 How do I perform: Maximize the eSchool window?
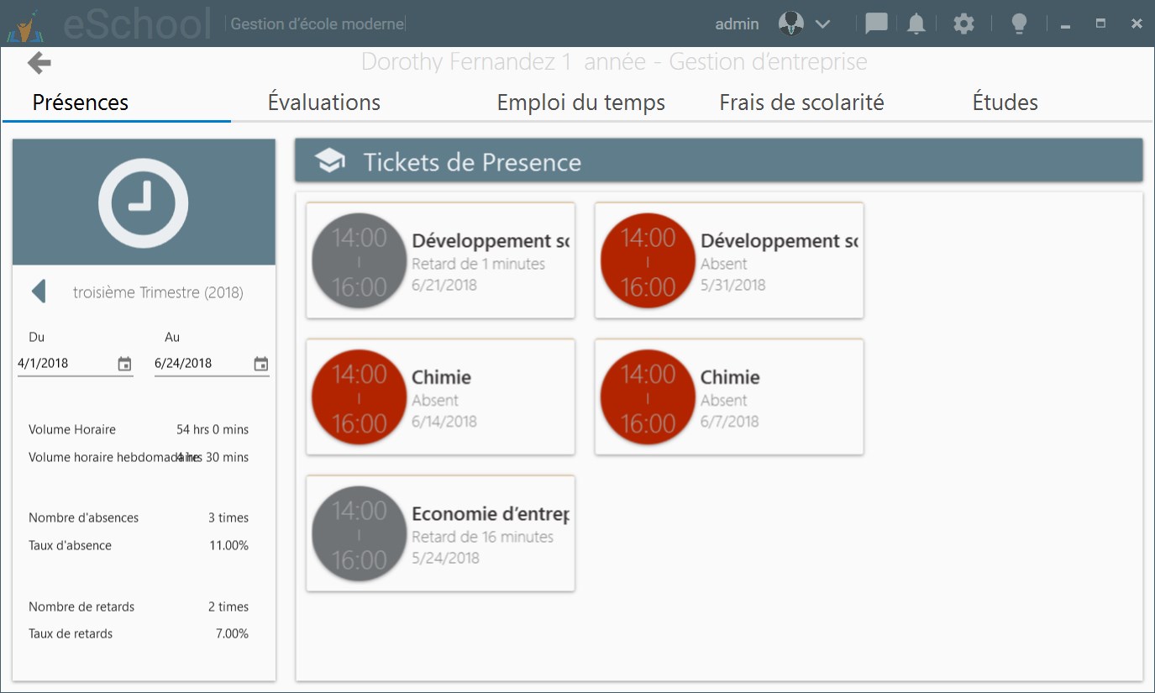[x=1100, y=24]
